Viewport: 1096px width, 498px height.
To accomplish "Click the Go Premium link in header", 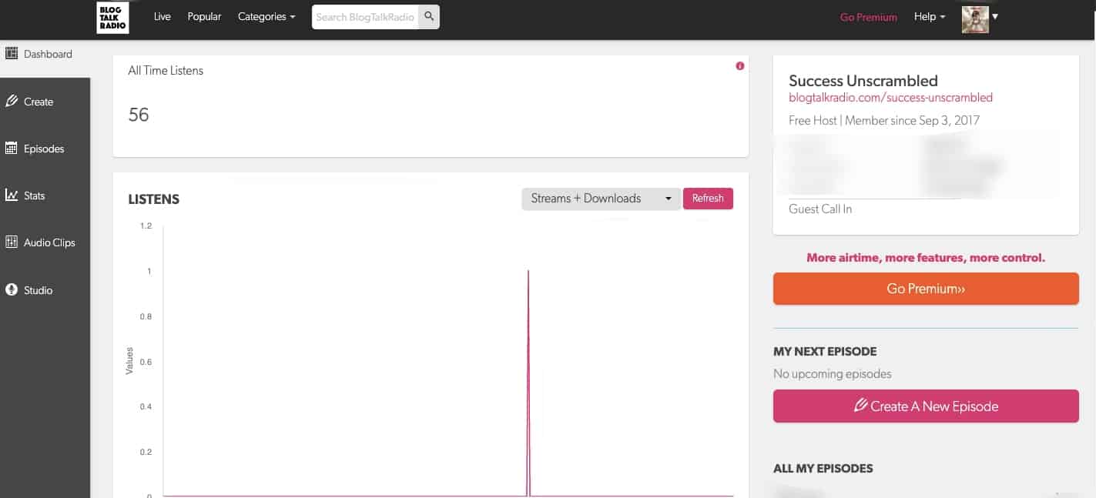I will pos(868,17).
